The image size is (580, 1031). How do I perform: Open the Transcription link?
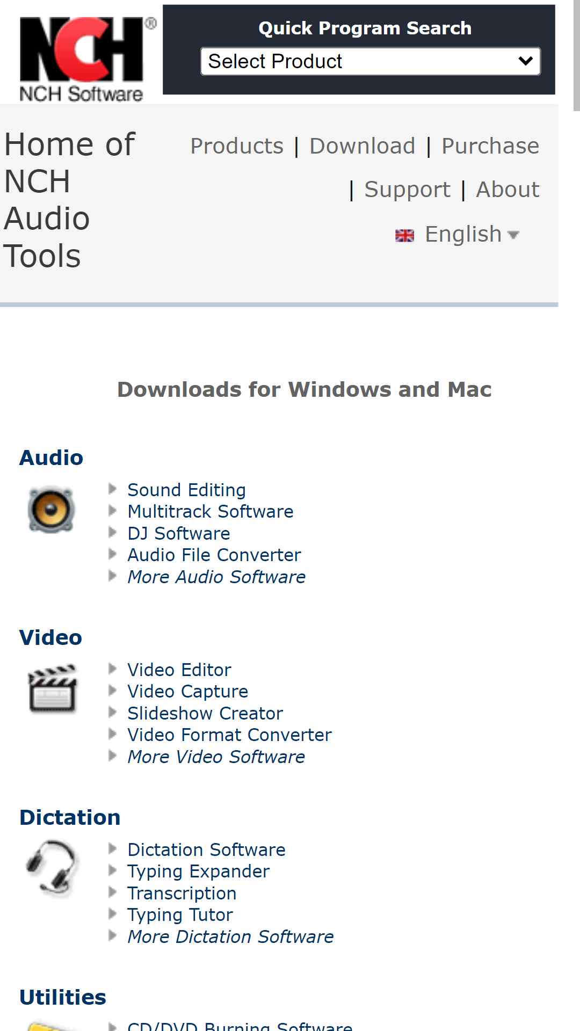point(182,893)
